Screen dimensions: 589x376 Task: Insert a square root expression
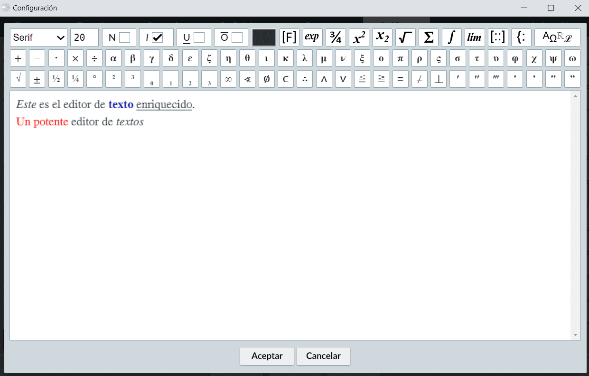pos(405,37)
